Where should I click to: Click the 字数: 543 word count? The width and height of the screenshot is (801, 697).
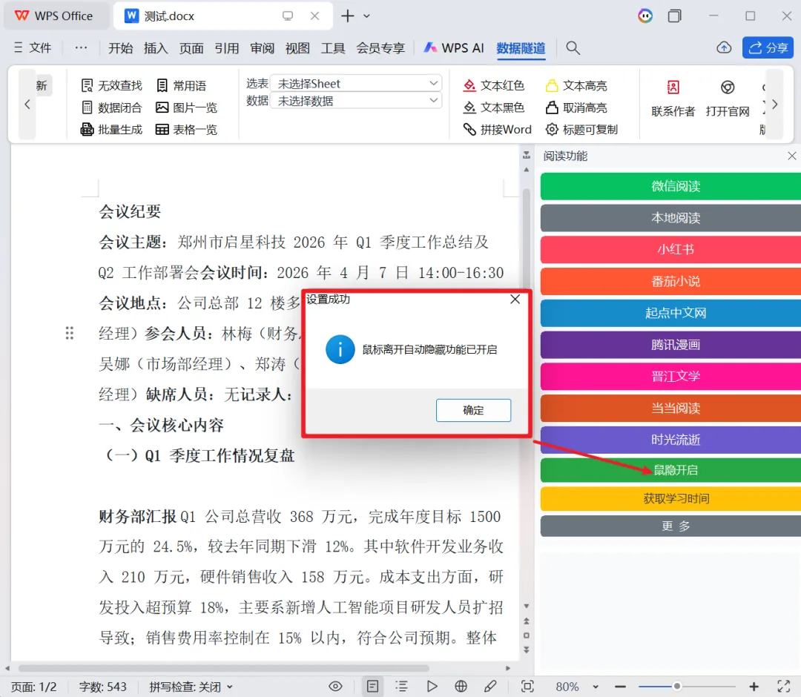tap(102, 687)
